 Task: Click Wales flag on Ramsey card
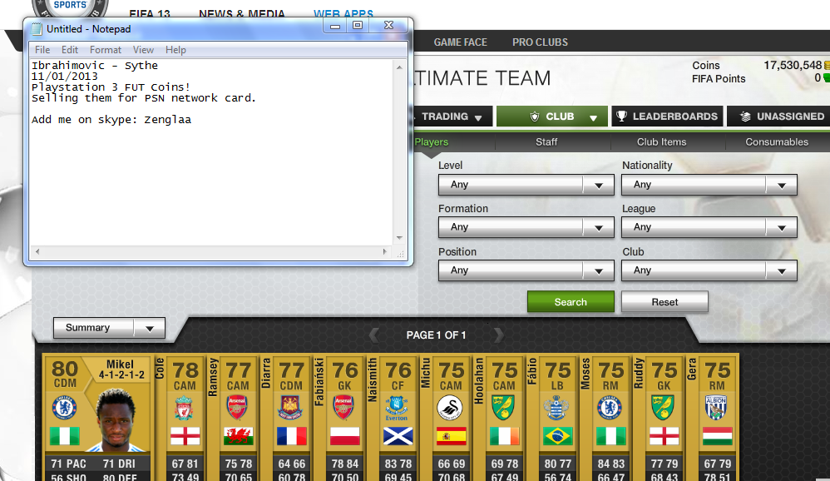(238, 436)
